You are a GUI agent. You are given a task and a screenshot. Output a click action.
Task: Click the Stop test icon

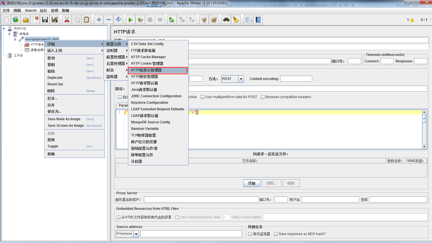coord(150,20)
